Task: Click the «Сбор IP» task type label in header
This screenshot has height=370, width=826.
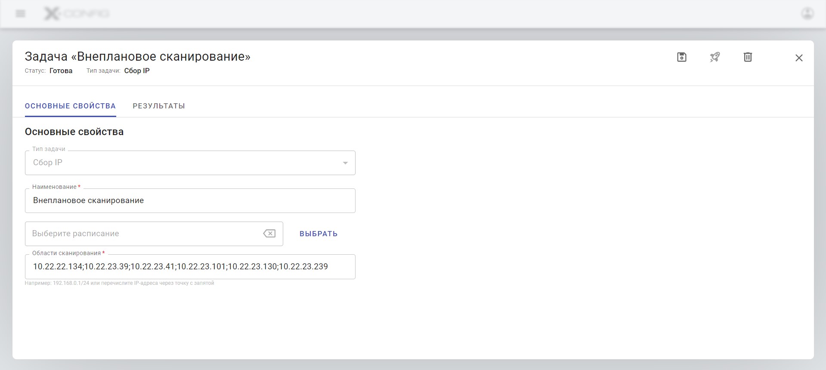Action: 137,71
